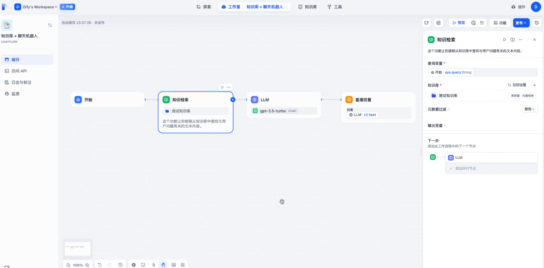
Task: Open the 插件 plugins page
Action: pyautogui.click(x=518, y=7)
